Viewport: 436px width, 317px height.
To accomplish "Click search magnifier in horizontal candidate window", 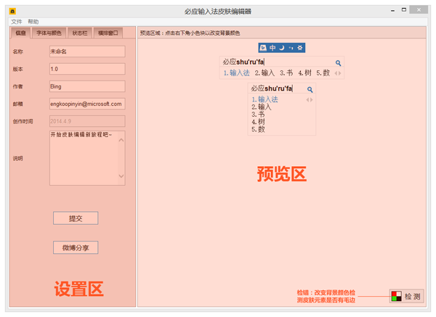I will pos(339,63).
